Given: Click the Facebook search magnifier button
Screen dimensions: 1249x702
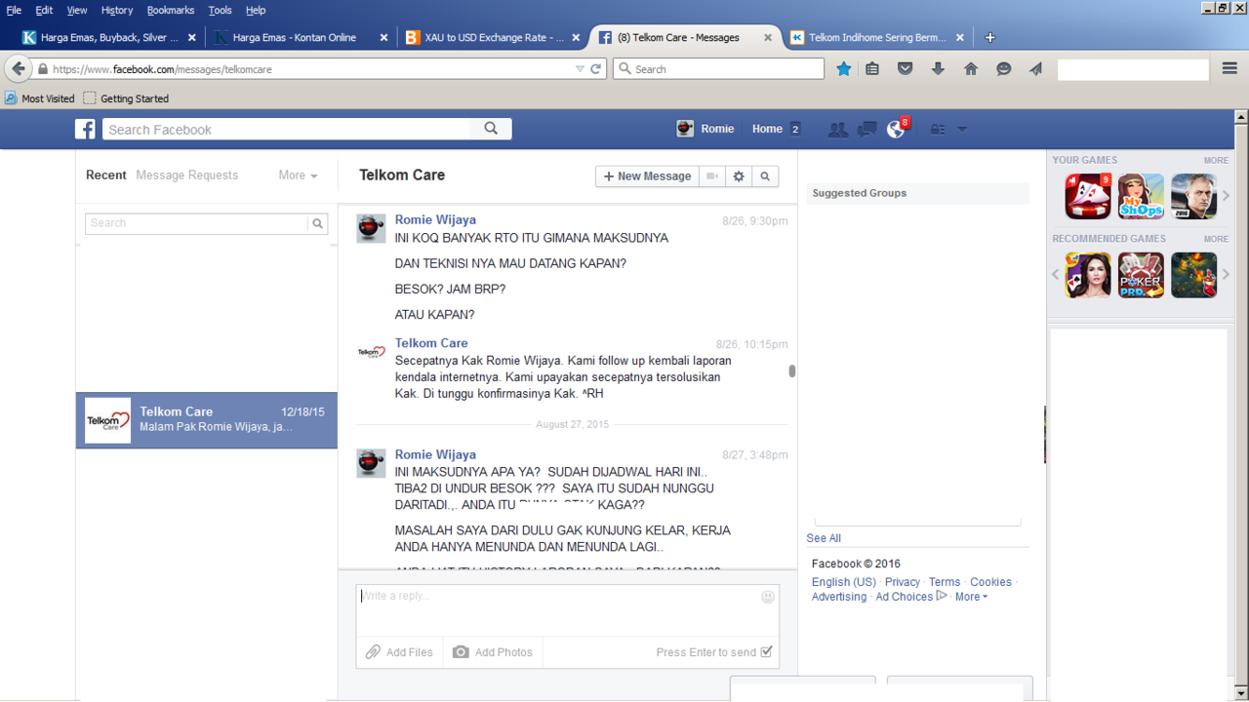Looking at the screenshot, I should [x=491, y=129].
